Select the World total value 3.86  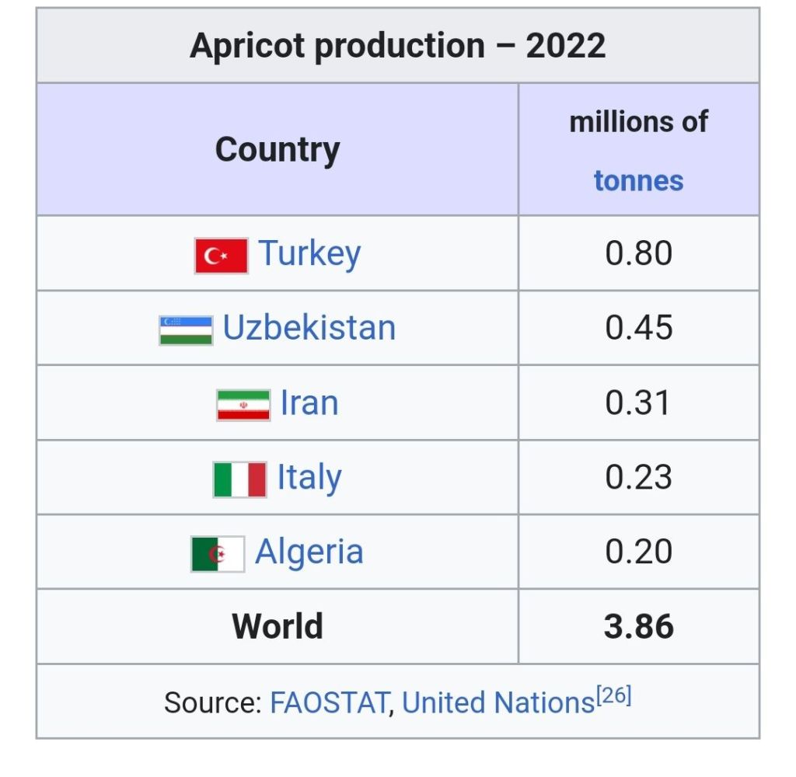pos(638,626)
